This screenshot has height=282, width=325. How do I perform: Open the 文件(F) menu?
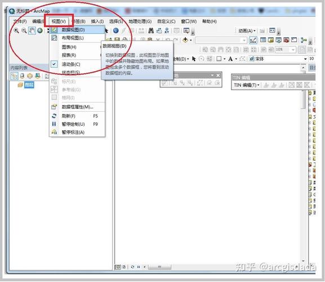click(20, 21)
